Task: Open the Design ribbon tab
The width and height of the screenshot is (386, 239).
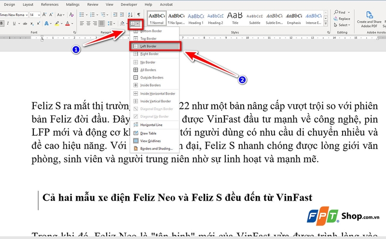Action: (x=10, y=4)
